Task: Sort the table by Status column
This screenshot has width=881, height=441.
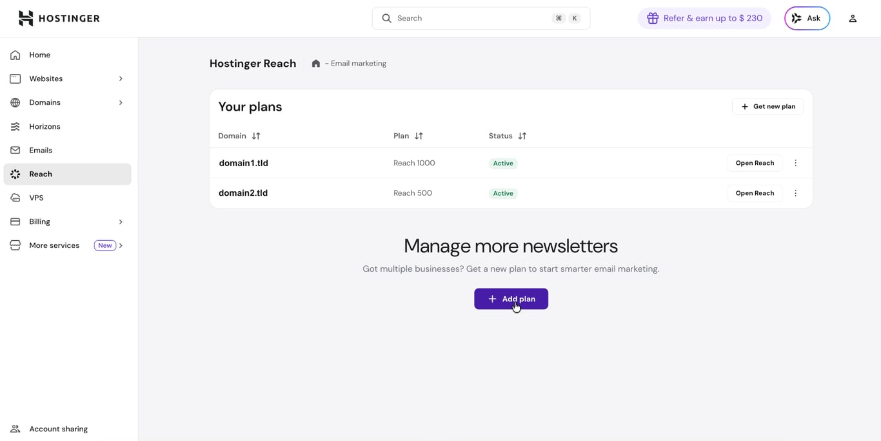Action: coord(522,136)
